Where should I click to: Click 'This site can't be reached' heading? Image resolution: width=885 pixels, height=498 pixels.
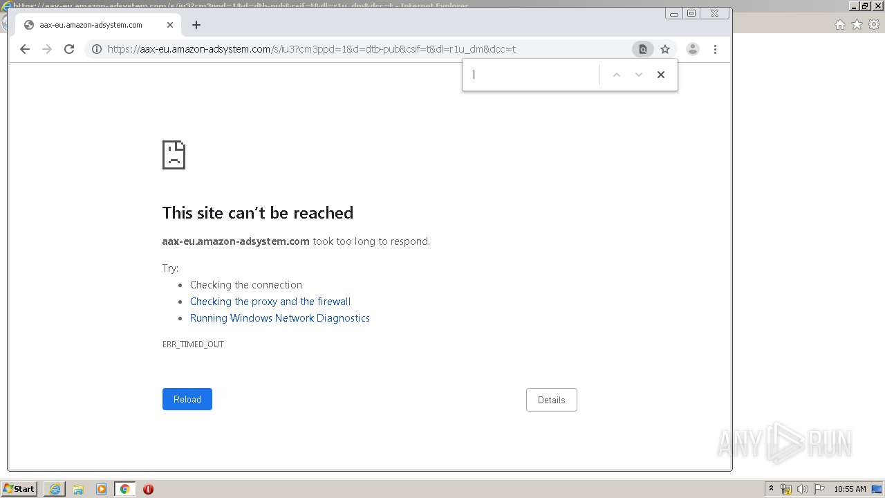tap(258, 213)
